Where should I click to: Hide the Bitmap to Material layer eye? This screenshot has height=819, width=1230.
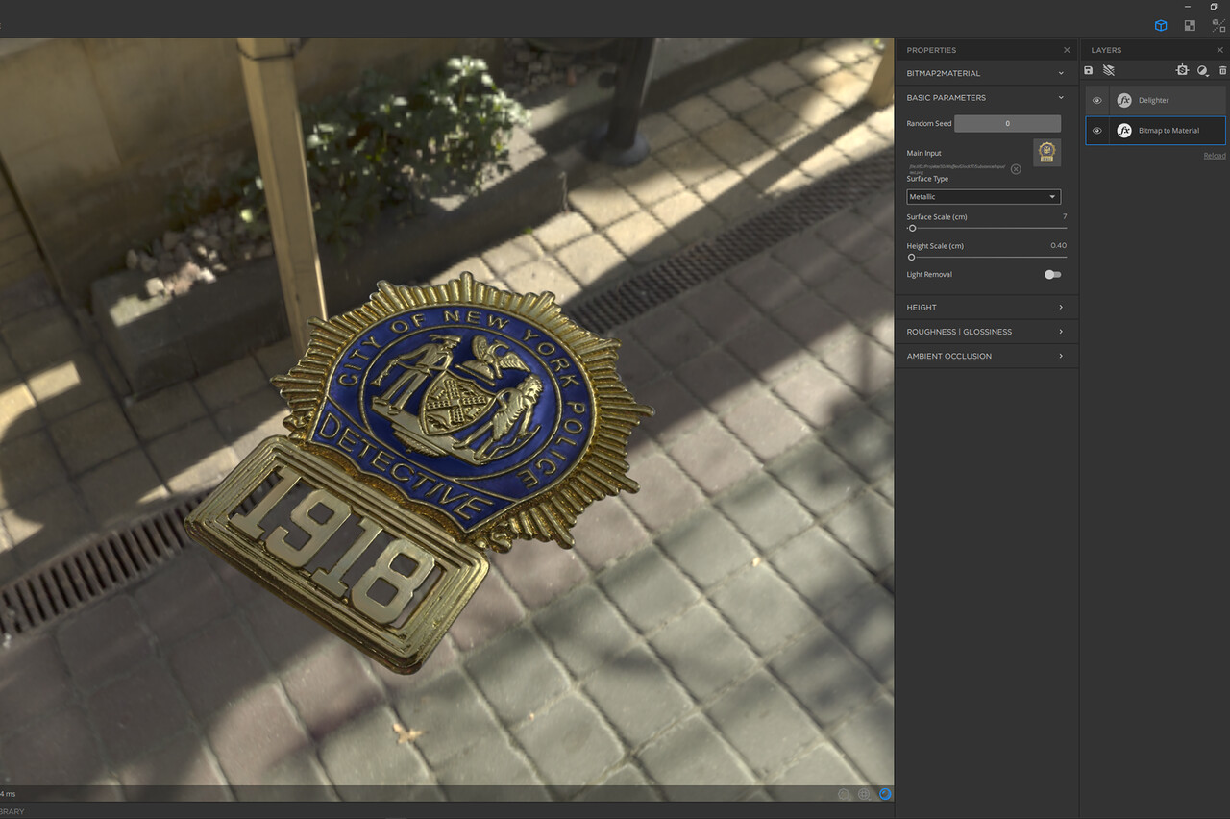[1097, 131]
